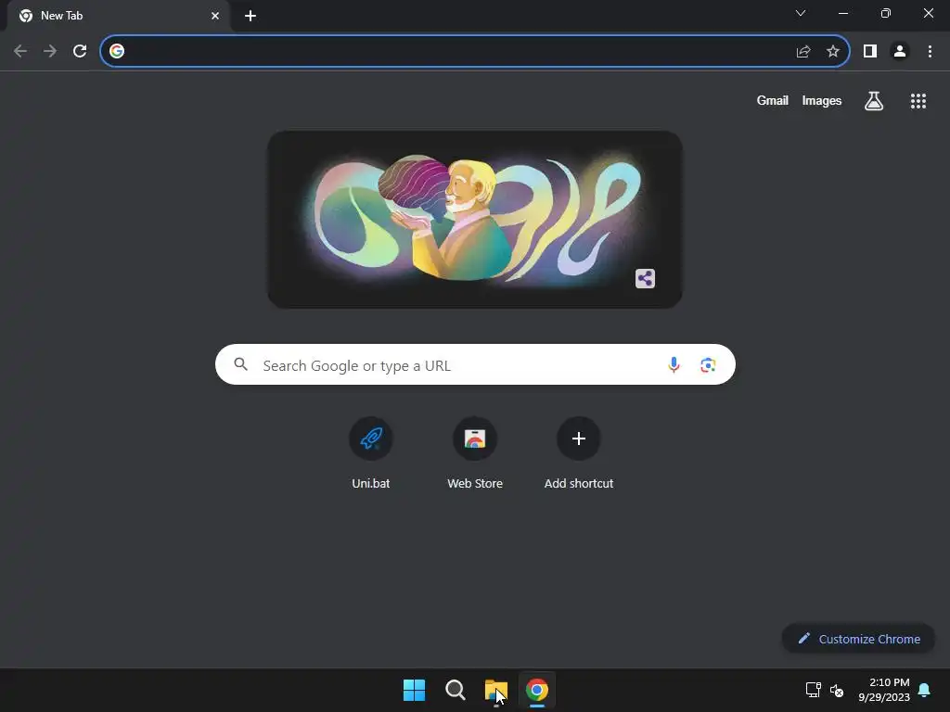Bookmark this tab with the star icon
Image resolution: width=950 pixels, height=712 pixels.
tap(833, 51)
